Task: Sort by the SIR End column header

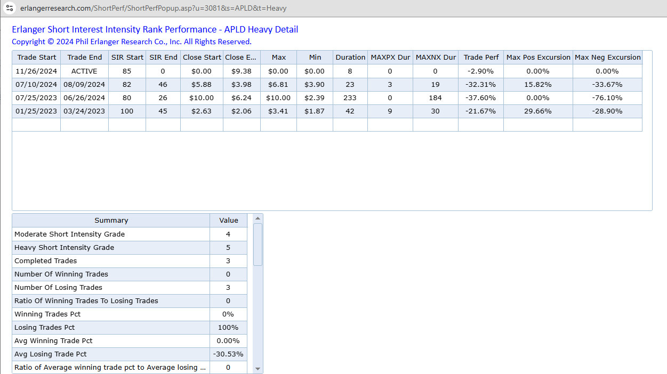Action: [x=163, y=58]
